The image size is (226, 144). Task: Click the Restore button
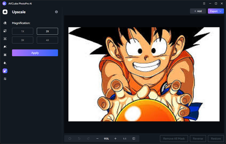pyautogui.click(x=216, y=139)
